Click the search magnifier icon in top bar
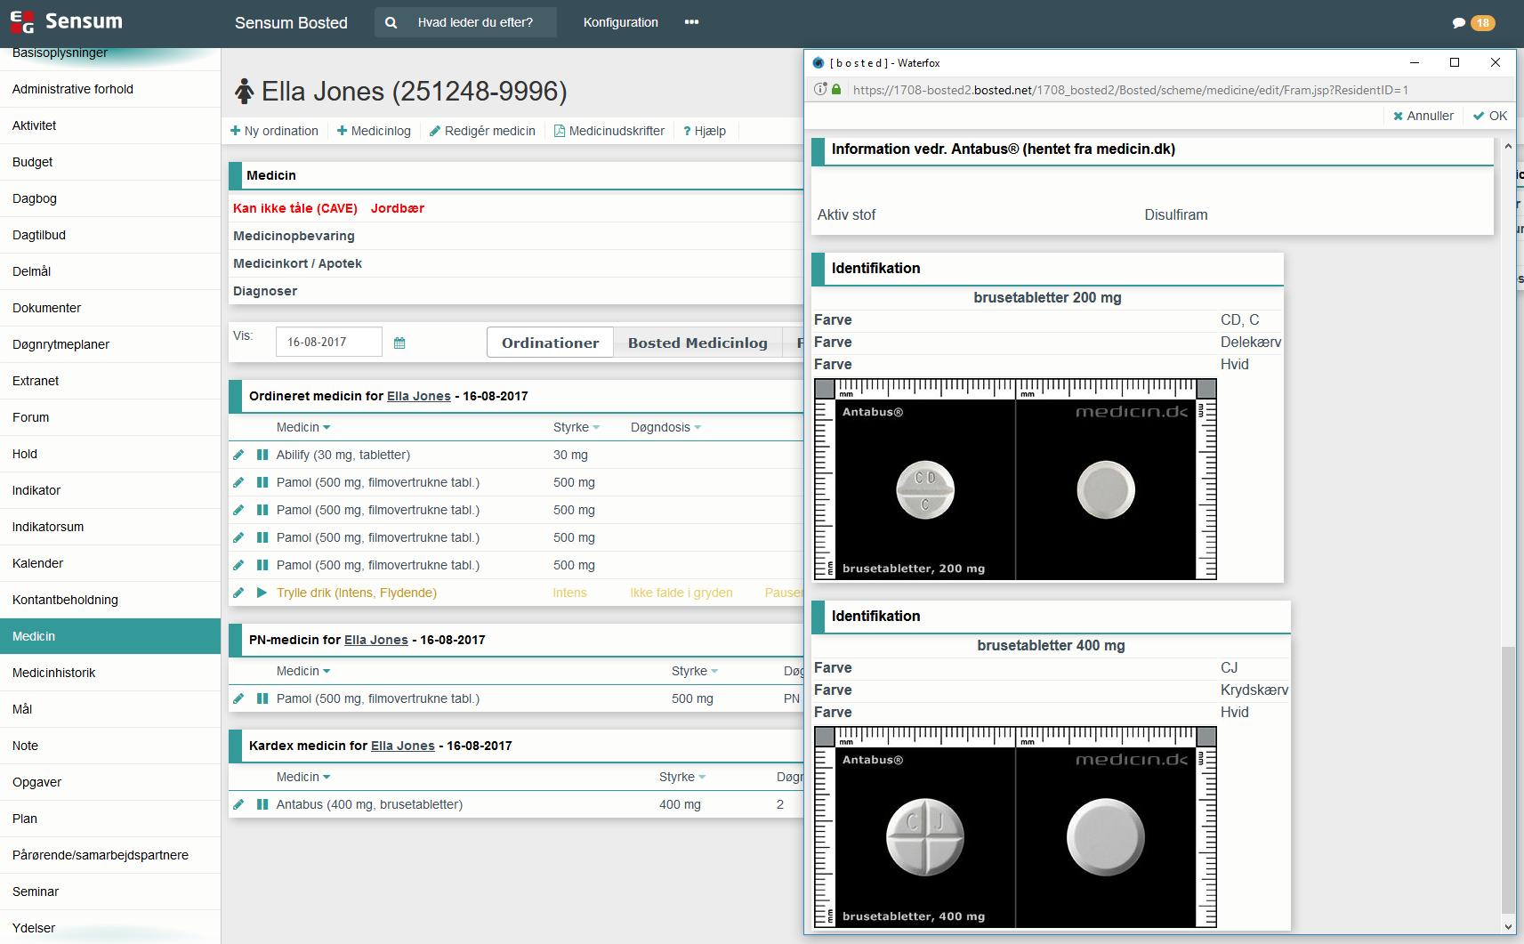 coord(391,22)
